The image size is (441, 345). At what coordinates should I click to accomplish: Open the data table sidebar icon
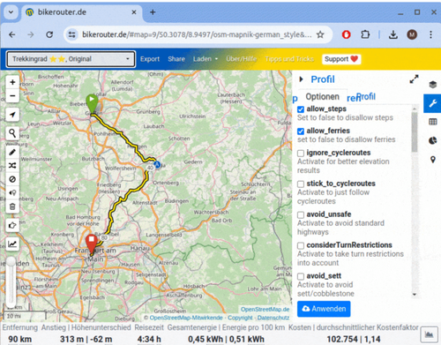click(x=432, y=122)
